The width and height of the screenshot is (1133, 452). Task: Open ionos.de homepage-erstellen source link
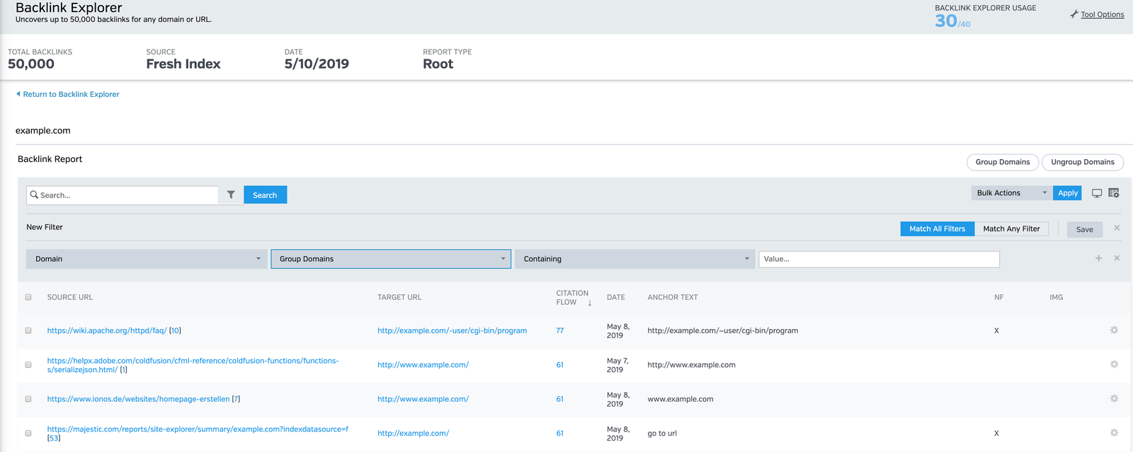click(138, 399)
